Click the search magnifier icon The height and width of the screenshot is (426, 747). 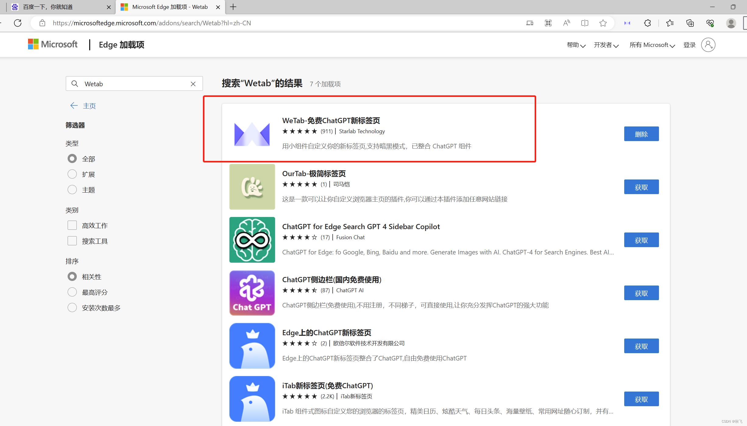coord(75,83)
